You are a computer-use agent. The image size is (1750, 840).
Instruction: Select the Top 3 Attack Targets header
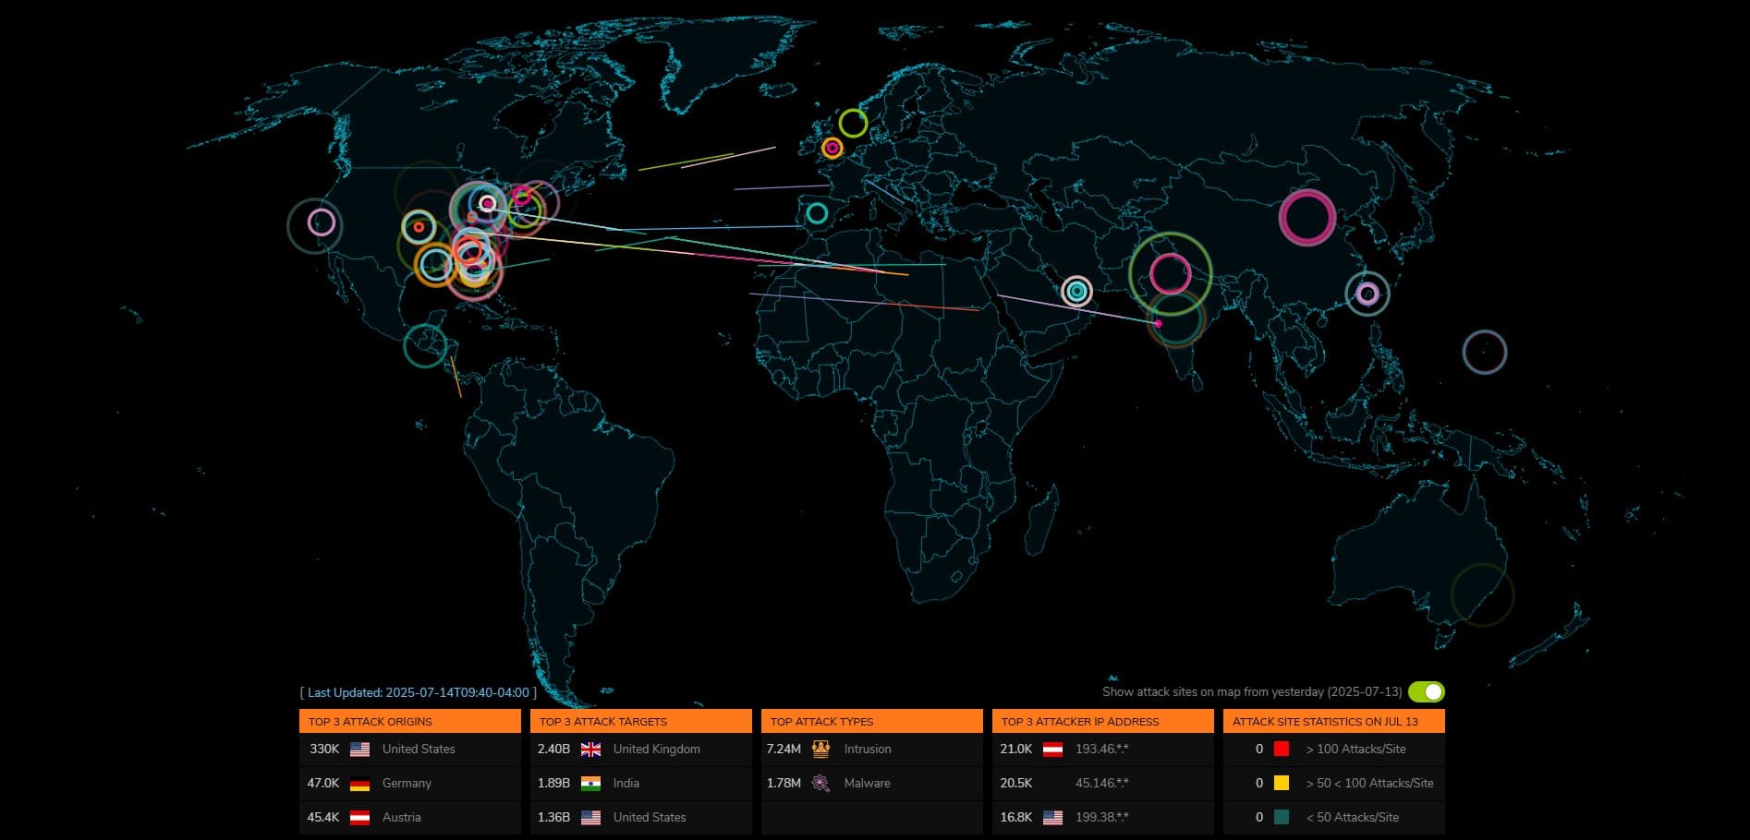[x=641, y=721]
